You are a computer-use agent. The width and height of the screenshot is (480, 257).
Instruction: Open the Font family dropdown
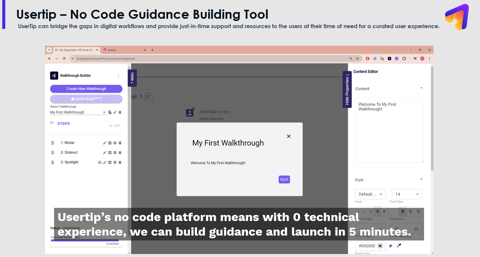pos(370,194)
